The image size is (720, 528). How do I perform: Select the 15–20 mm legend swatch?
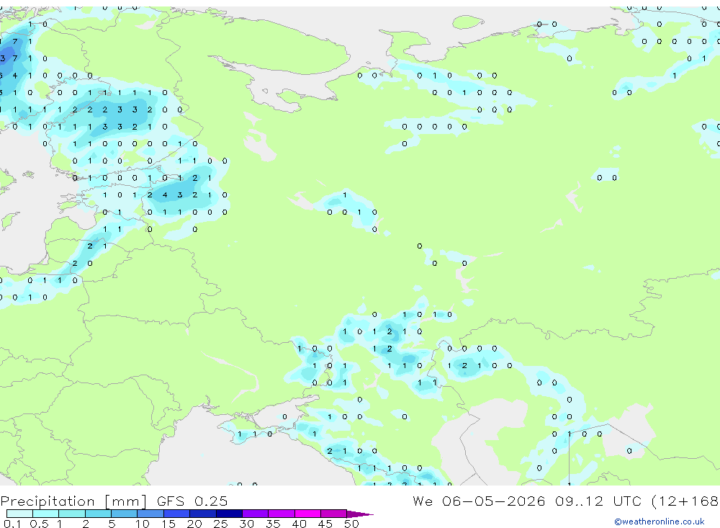177,514
